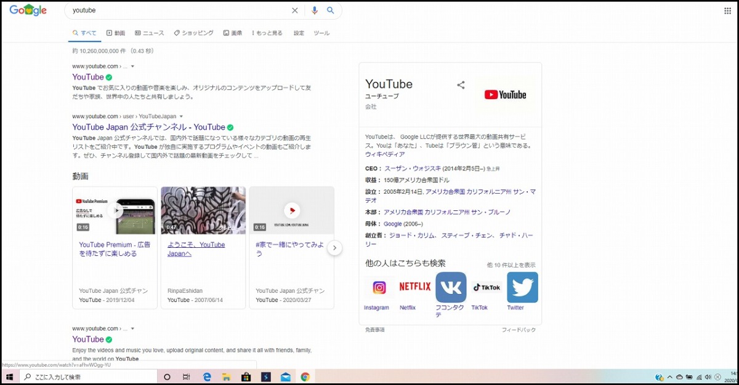739x385 pixels.
Task: Open ジョード・カリム founder link
Action: point(411,236)
